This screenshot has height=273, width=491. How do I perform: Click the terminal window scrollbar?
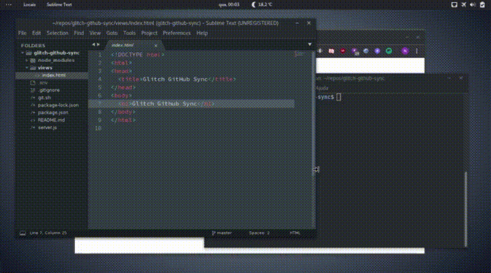[465, 209]
